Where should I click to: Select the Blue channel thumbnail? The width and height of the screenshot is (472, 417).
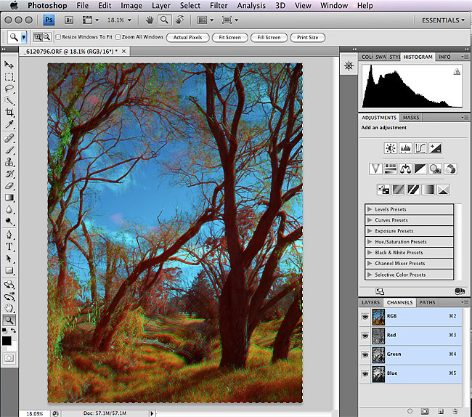378,373
